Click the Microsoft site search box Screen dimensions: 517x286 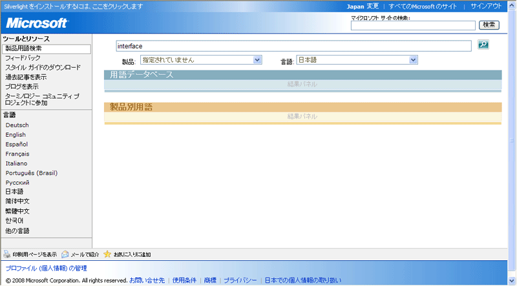413,25
